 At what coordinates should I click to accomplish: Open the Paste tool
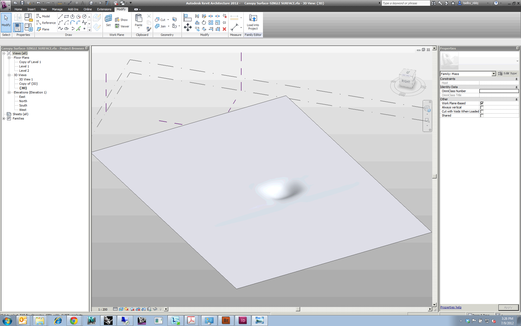(139, 21)
